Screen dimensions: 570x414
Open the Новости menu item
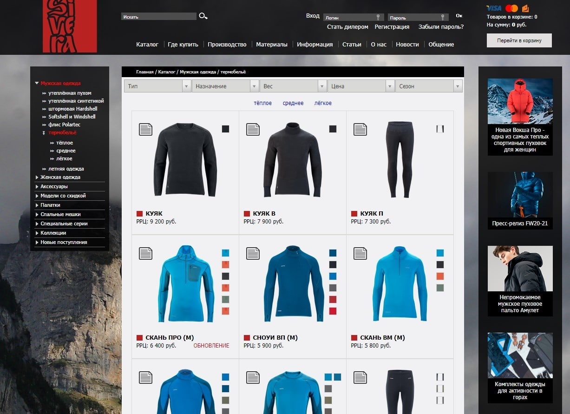pyautogui.click(x=407, y=45)
